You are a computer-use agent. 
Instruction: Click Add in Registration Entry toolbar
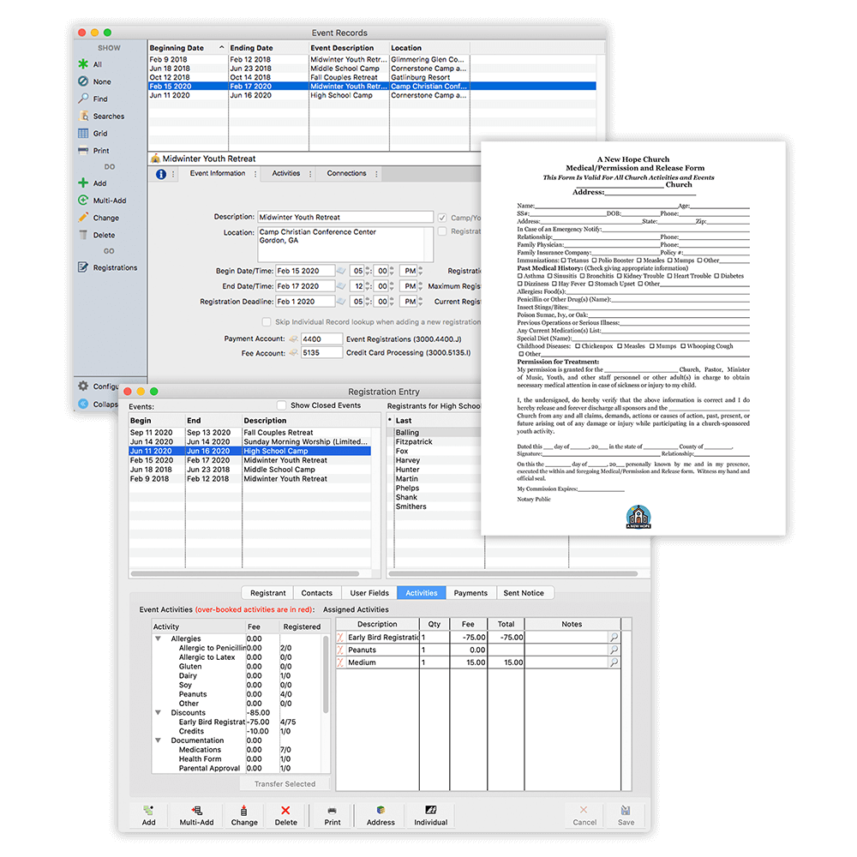click(148, 816)
